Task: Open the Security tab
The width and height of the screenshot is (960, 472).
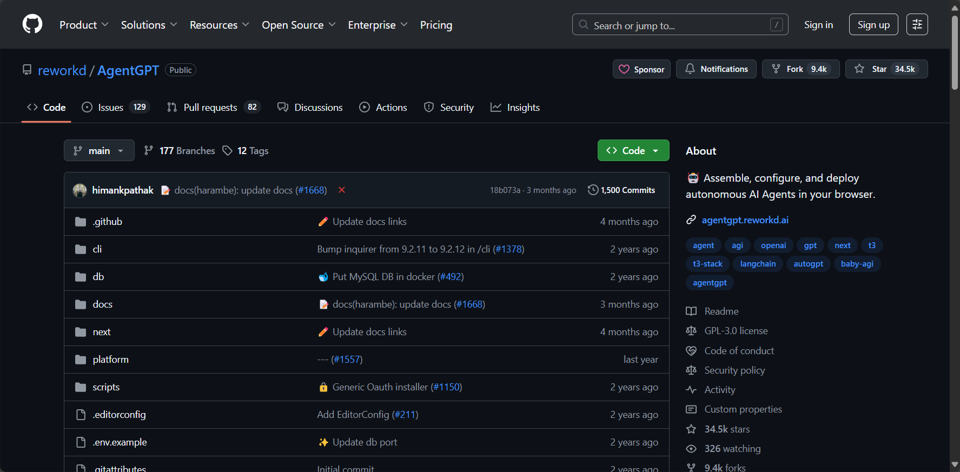Action: [x=448, y=107]
